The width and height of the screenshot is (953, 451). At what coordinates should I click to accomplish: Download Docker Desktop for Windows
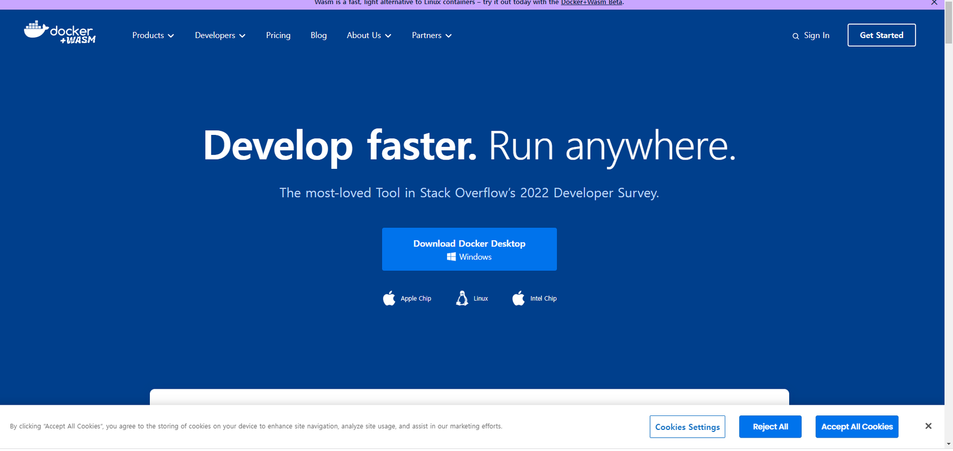(x=469, y=249)
